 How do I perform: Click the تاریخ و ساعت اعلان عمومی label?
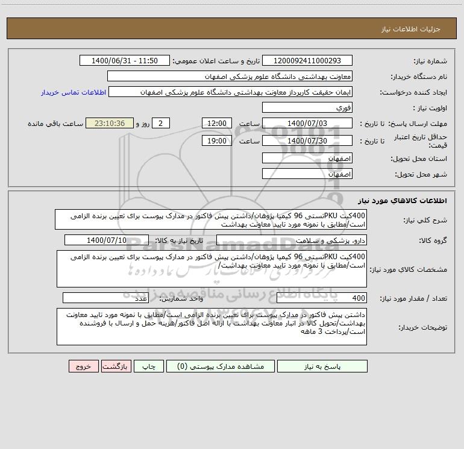tap(216, 61)
